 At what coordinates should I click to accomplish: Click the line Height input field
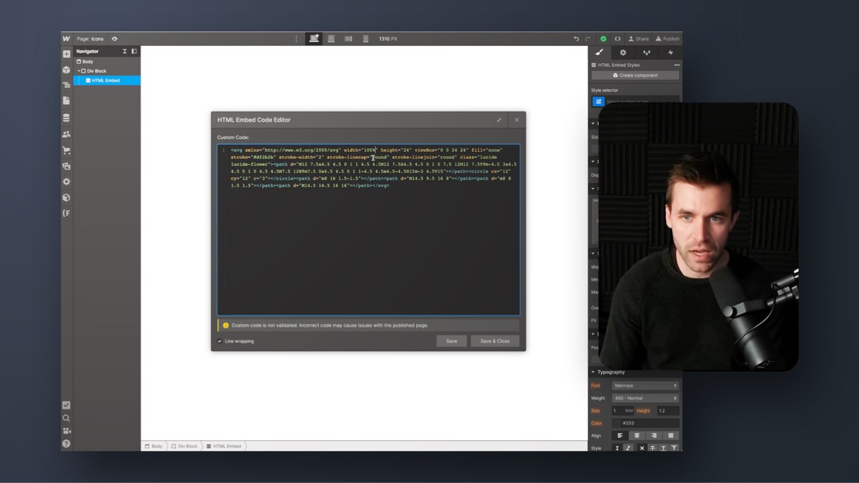pyautogui.click(x=664, y=411)
